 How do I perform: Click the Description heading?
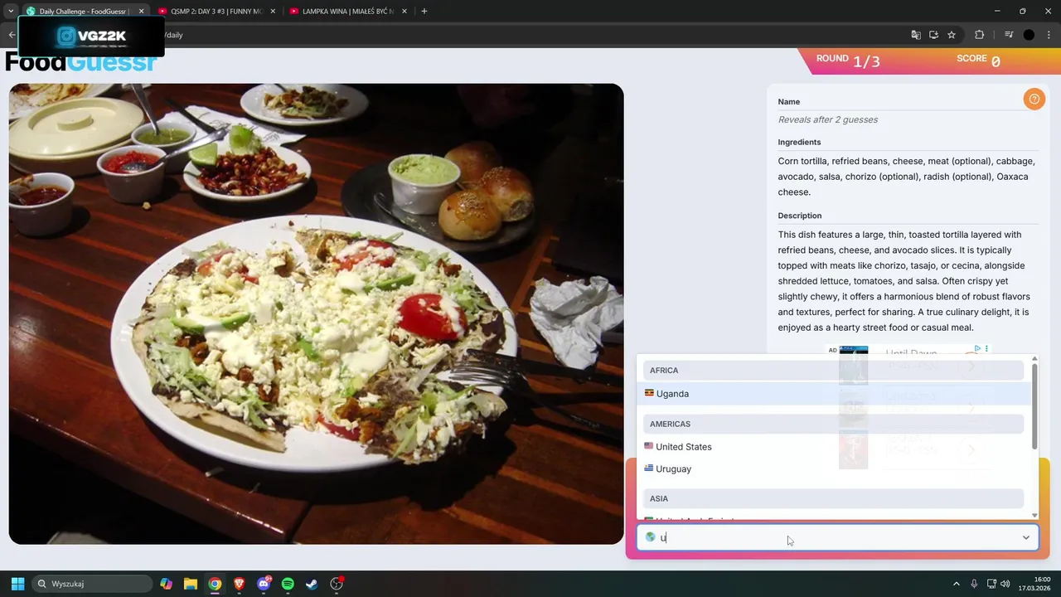[x=799, y=216]
